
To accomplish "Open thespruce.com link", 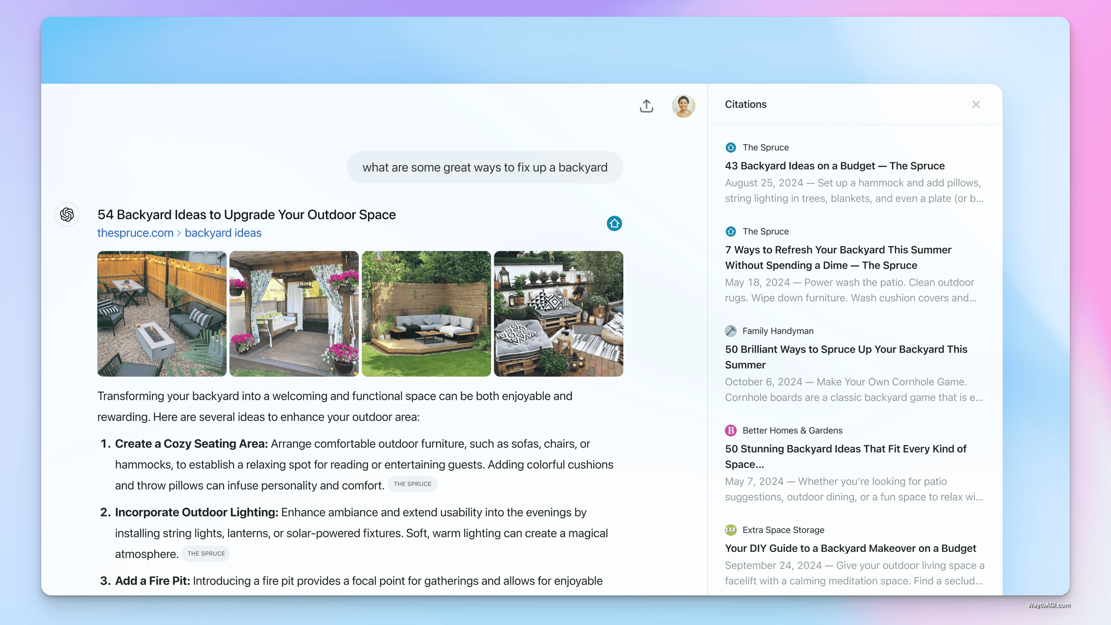I will 135,233.
